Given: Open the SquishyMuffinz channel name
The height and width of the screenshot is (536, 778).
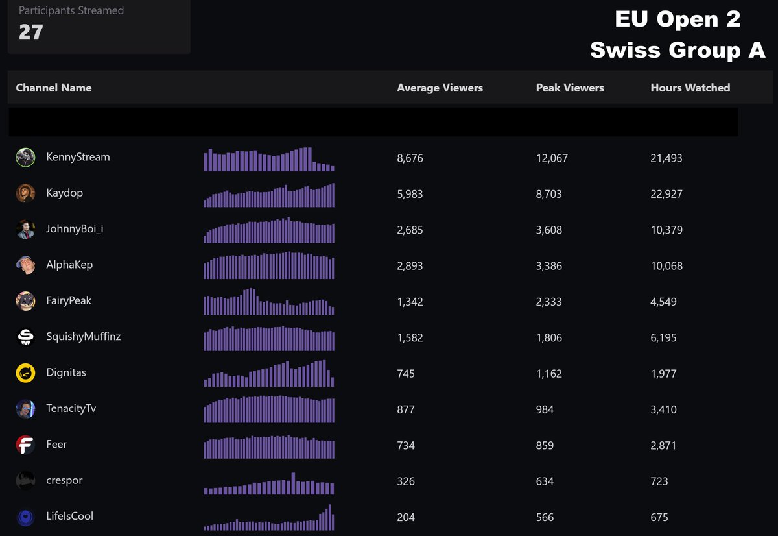Looking at the screenshot, I should point(84,337).
